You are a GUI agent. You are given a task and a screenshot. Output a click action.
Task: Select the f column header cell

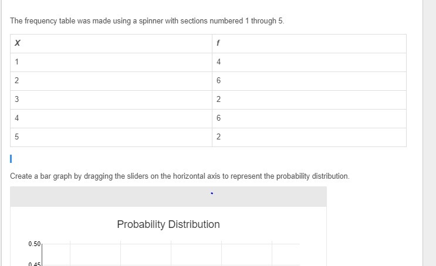(x=309, y=43)
